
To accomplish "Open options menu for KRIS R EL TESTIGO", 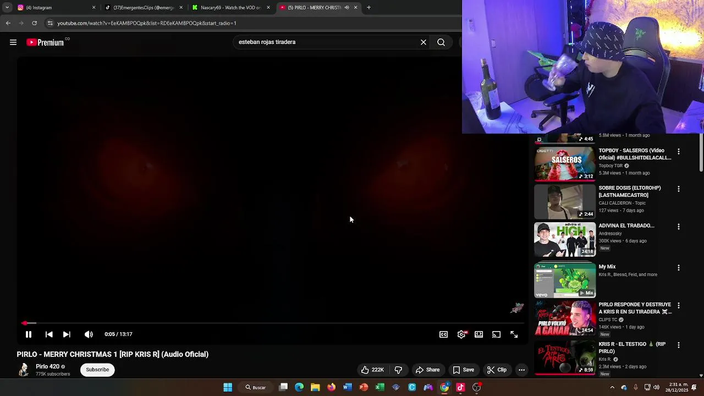I will click(678, 345).
